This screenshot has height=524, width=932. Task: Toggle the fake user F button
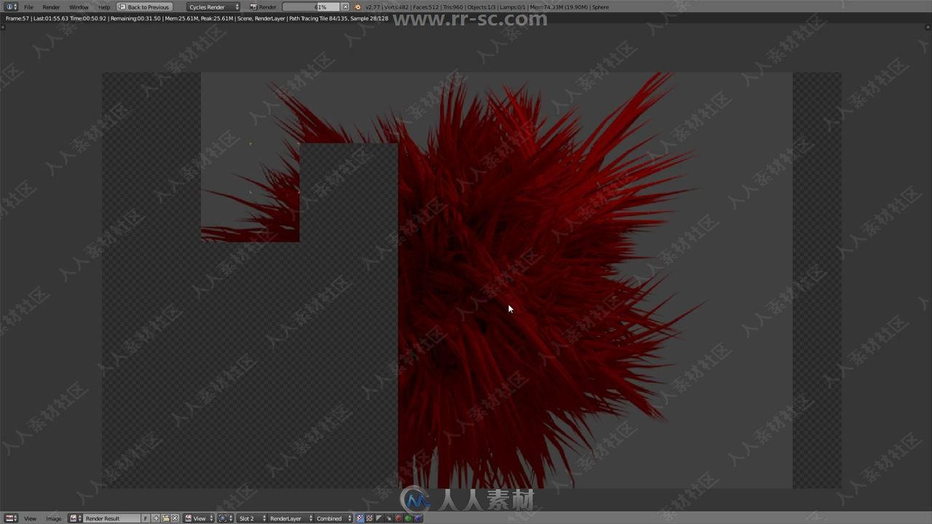(x=146, y=518)
